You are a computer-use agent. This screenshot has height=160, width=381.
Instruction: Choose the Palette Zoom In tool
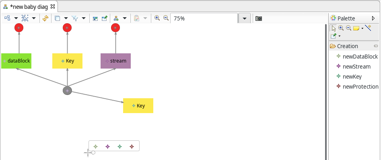[x=341, y=28]
